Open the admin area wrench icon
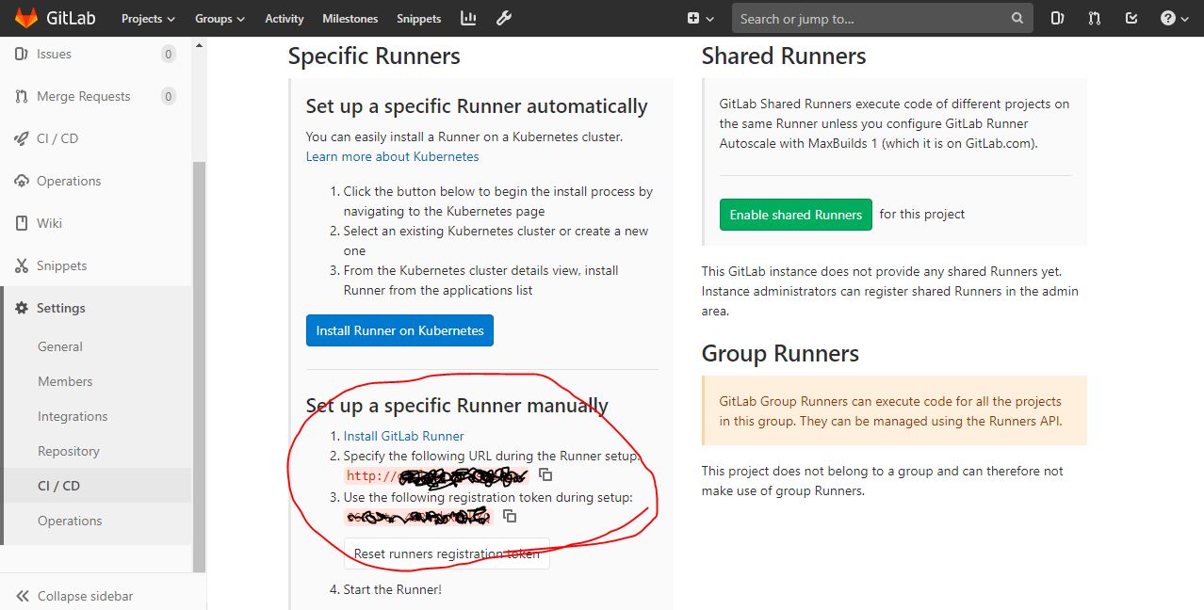The width and height of the screenshot is (1204, 610). (504, 18)
